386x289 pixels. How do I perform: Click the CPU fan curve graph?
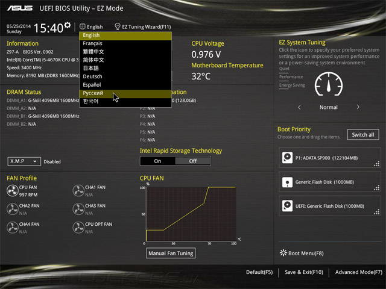tap(191, 214)
